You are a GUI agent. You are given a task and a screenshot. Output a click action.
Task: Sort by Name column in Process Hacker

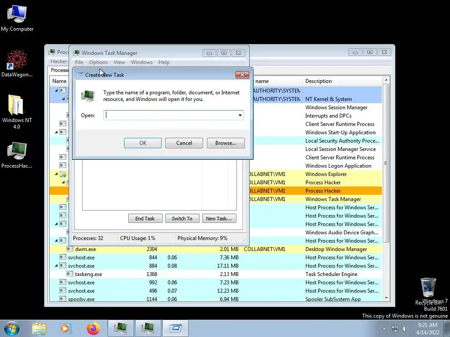coord(59,81)
